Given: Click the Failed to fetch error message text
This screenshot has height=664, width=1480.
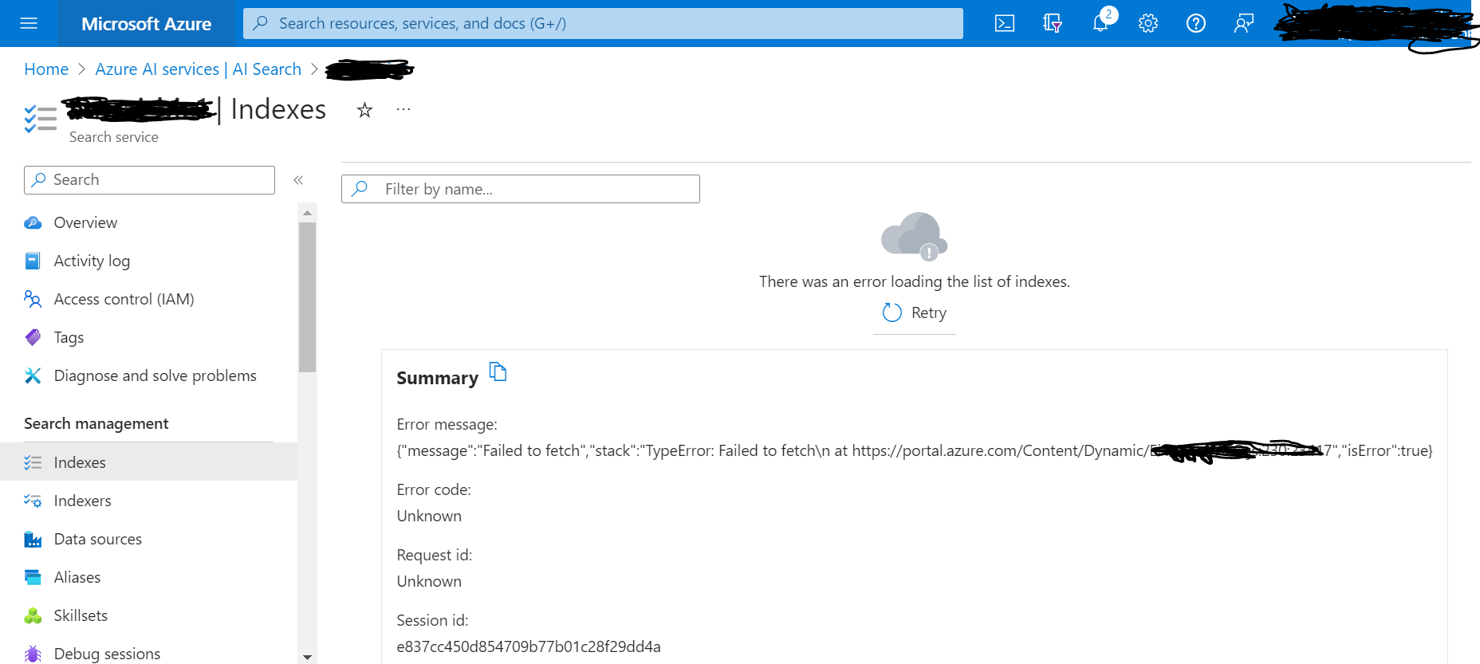Looking at the screenshot, I should (915, 451).
